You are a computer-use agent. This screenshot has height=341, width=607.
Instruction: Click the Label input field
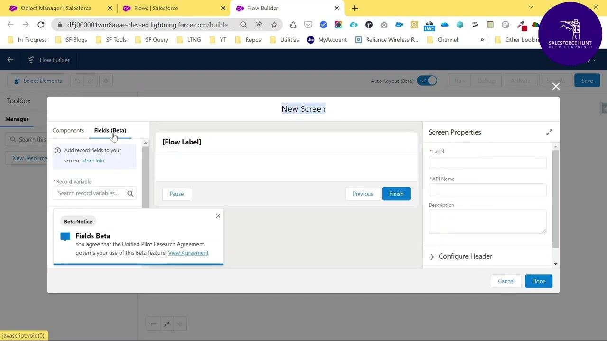tap(487, 163)
